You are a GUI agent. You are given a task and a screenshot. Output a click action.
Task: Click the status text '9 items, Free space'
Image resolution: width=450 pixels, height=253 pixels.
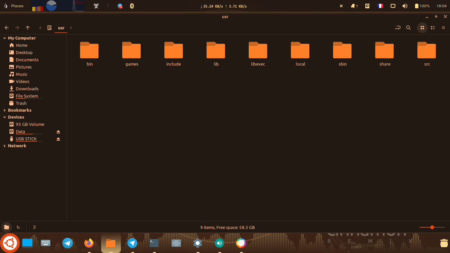227,228
